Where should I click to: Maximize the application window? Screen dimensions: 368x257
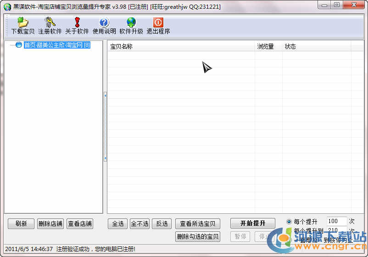(x=337, y=5)
